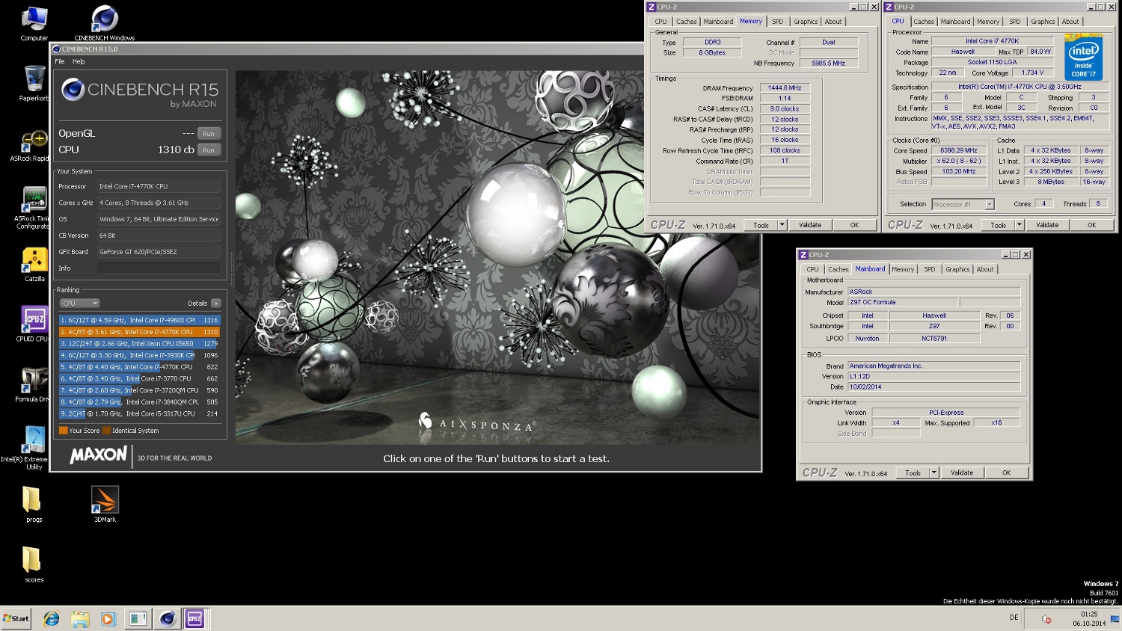Click the DE language indicator in tray
The width and height of the screenshot is (1122, 631).
pyautogui.click(x=1014, y=618)
